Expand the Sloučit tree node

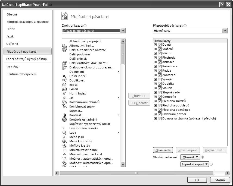(155, 88)
